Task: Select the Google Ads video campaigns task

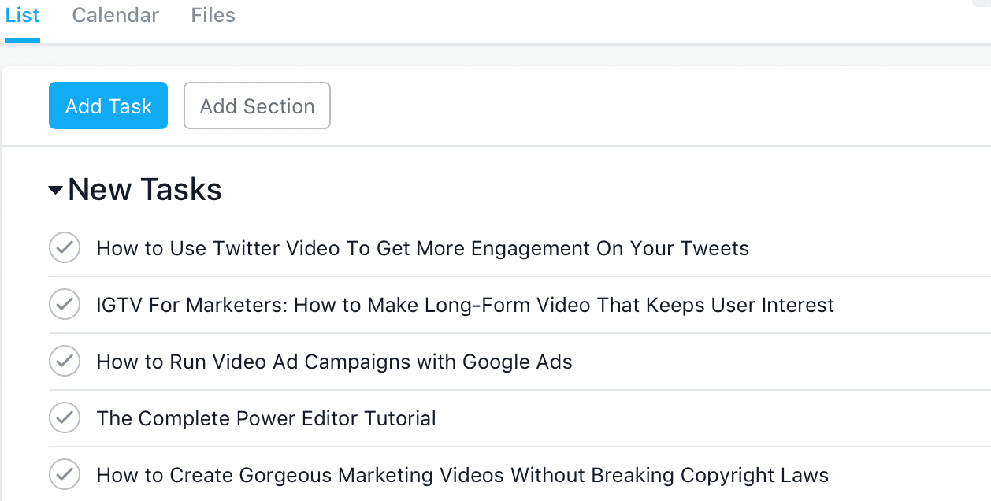Action: click(334, 362)
